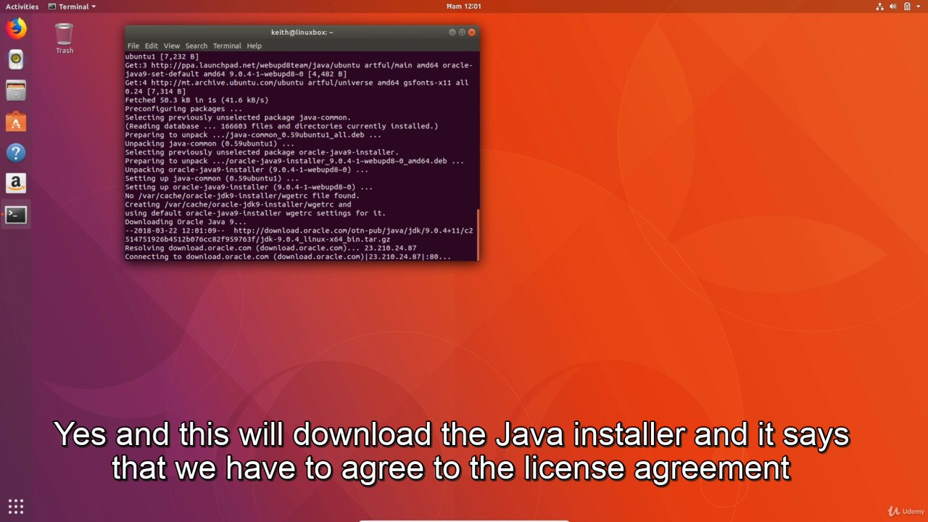
Task: Close the keith@linuxbox Terminal window
Action: tap(472, 32)
